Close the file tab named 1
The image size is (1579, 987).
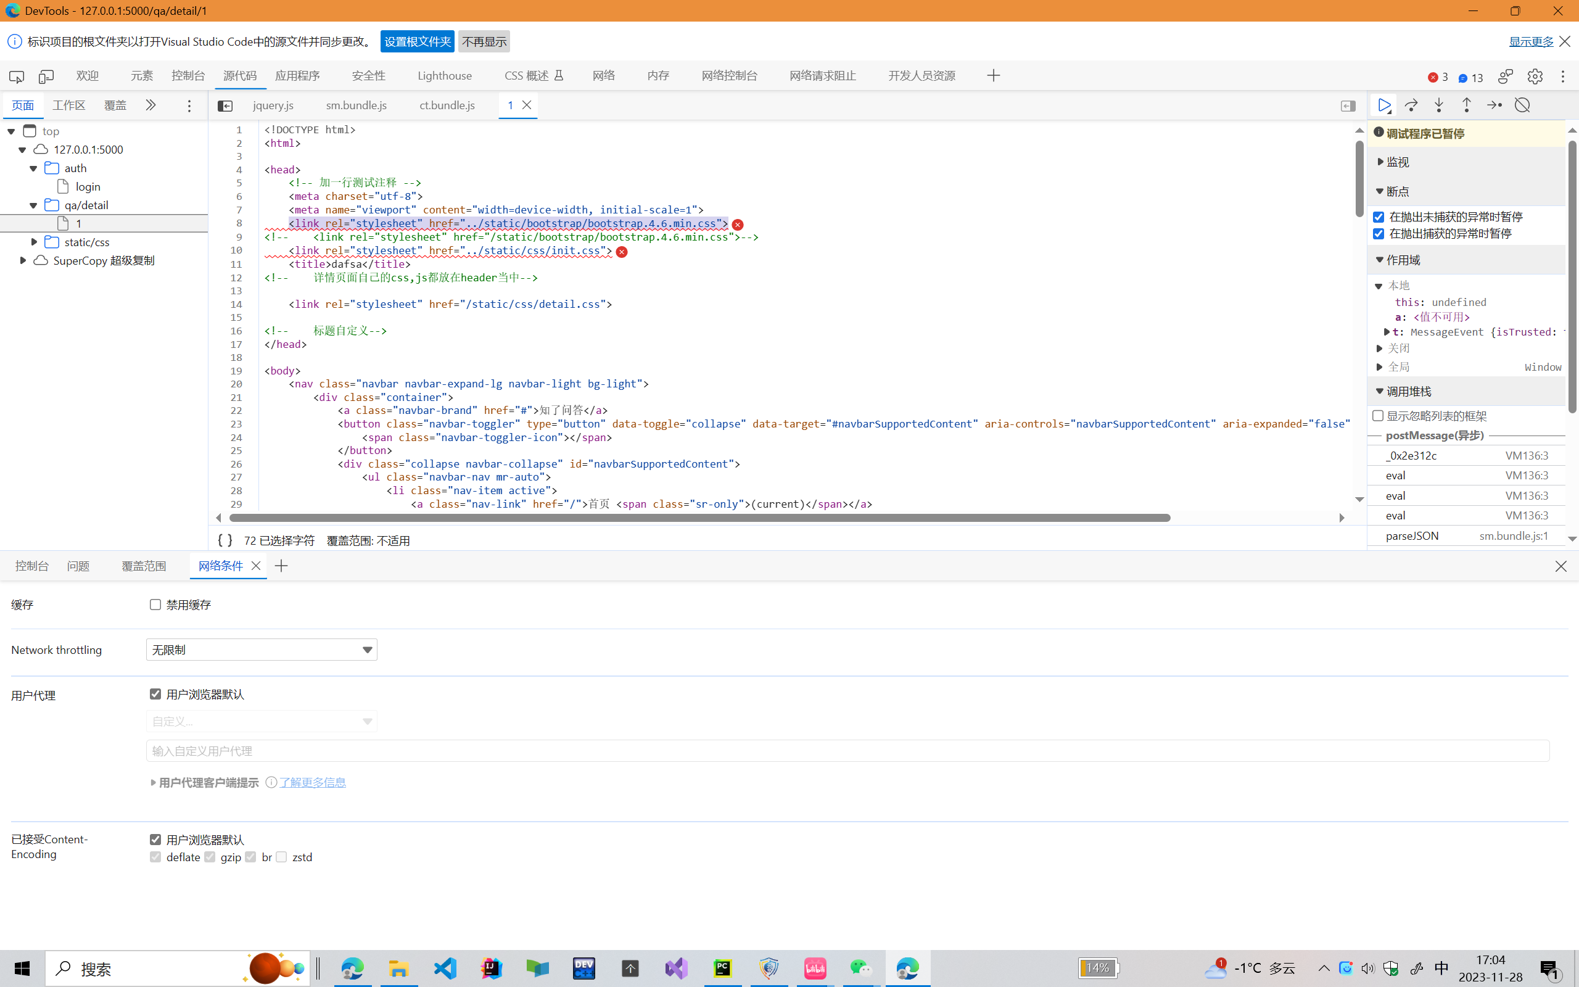click(527, 105)
